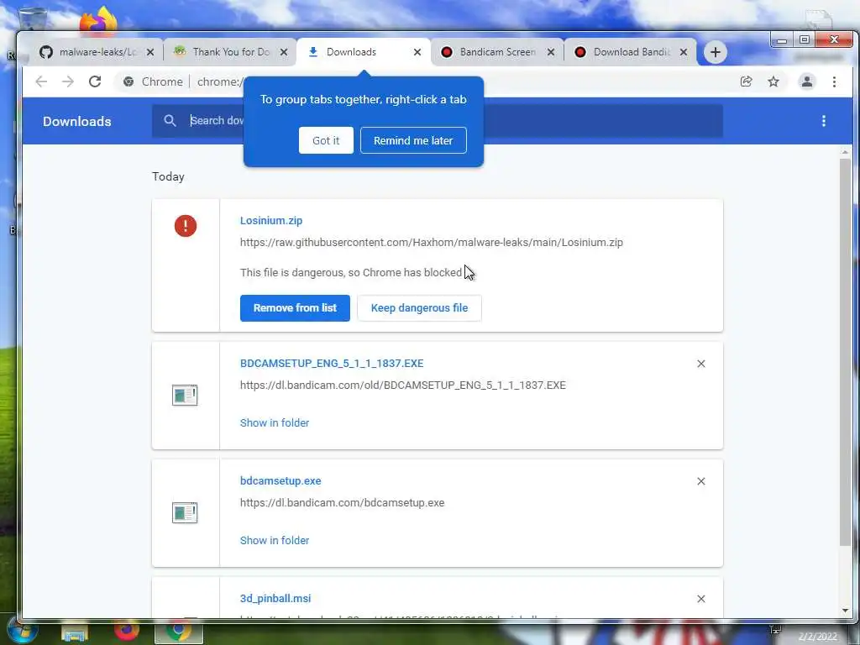This screenshot has width=860, height=645.
Task: Click the Chrome taskbar button
Action: tap(179, 632)
